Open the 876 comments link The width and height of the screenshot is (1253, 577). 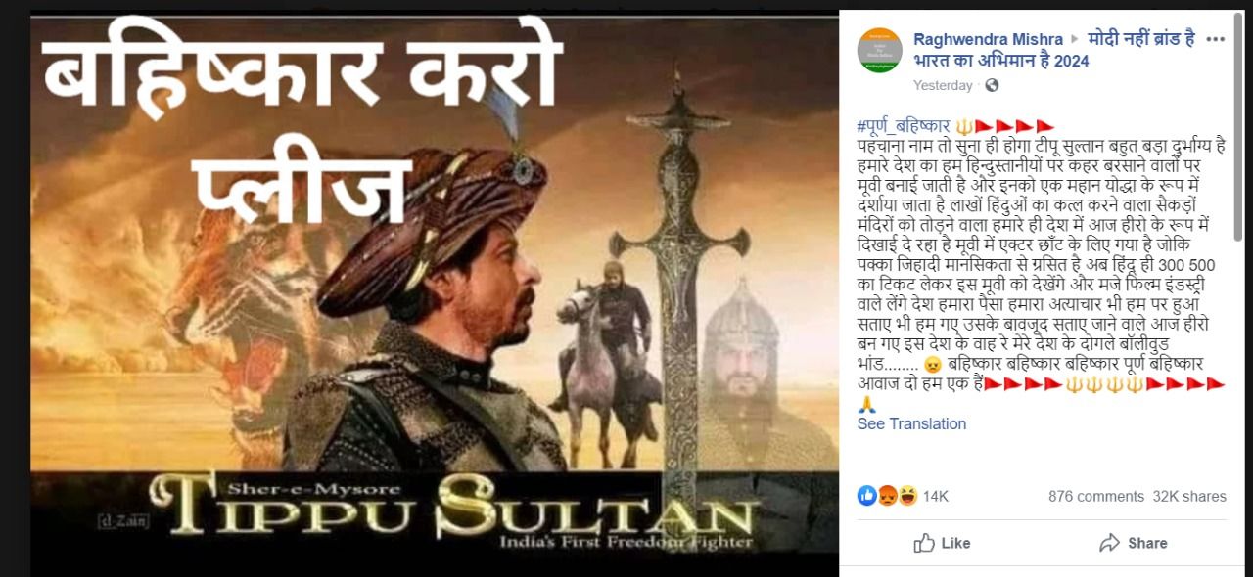tap(1095, 497)
